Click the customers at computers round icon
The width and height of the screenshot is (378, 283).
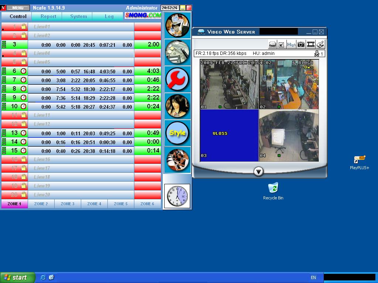[x=178, y=160]
